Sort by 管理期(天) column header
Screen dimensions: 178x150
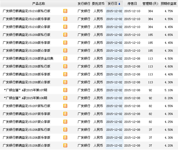(150, 4)
